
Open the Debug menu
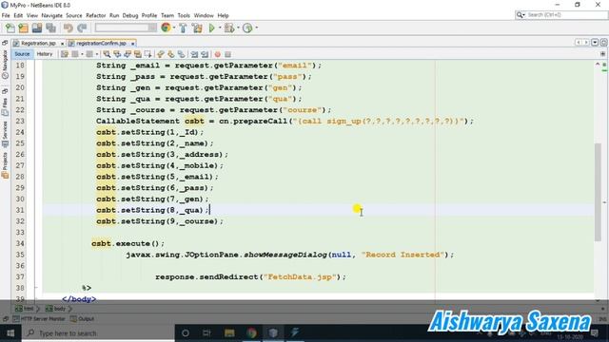[x=130, y=15]
